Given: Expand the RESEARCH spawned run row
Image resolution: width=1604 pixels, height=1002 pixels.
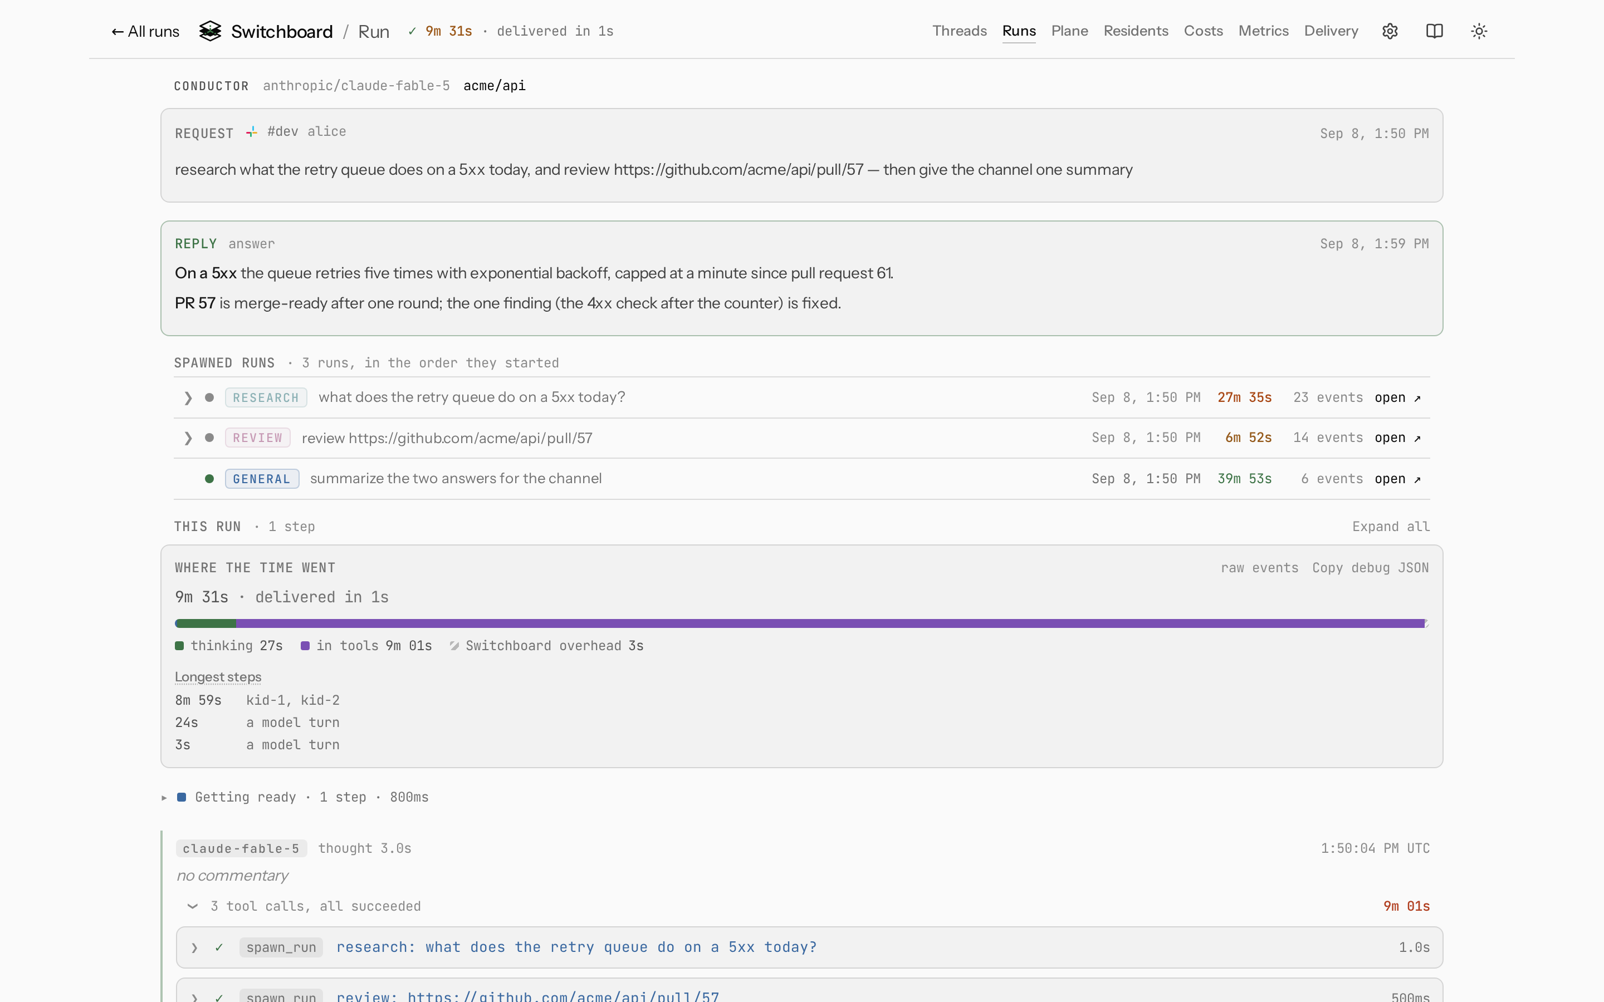Looking at the screenshot, I should 188,397.
